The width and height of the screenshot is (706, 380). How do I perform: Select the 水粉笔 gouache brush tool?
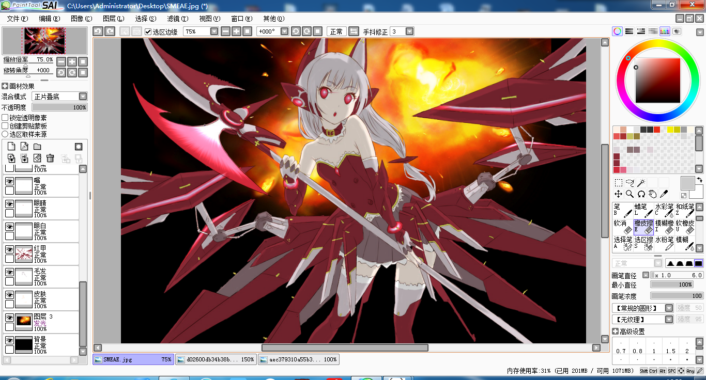[x=664, y=243]
